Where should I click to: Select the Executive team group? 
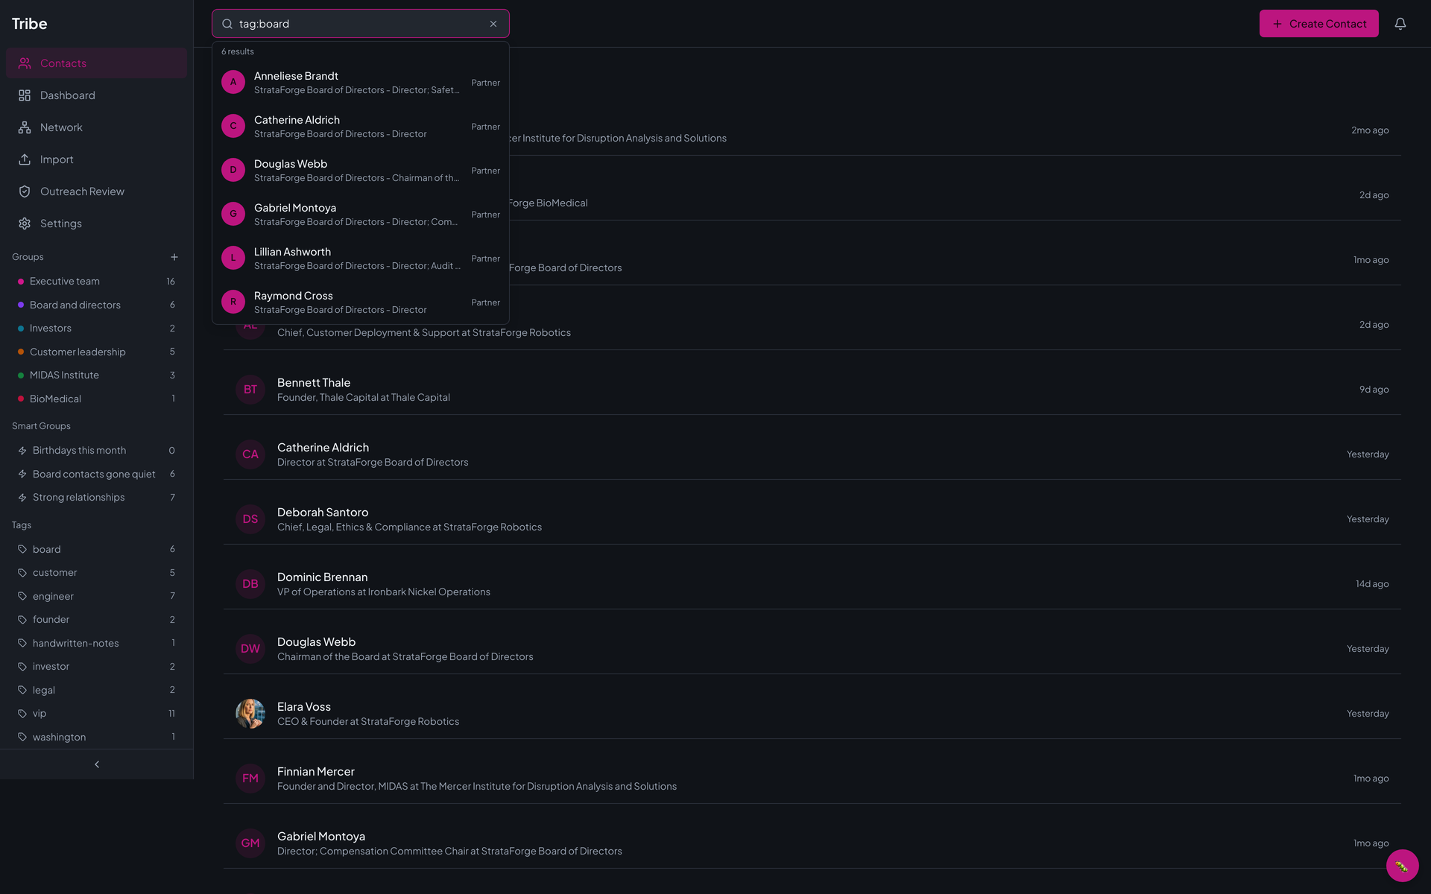(x=96, y=282)
